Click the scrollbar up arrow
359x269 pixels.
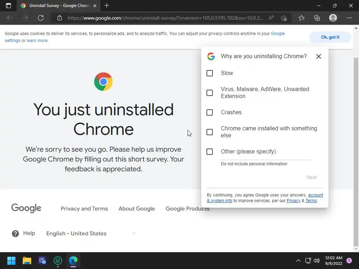(x=356, y=28)
